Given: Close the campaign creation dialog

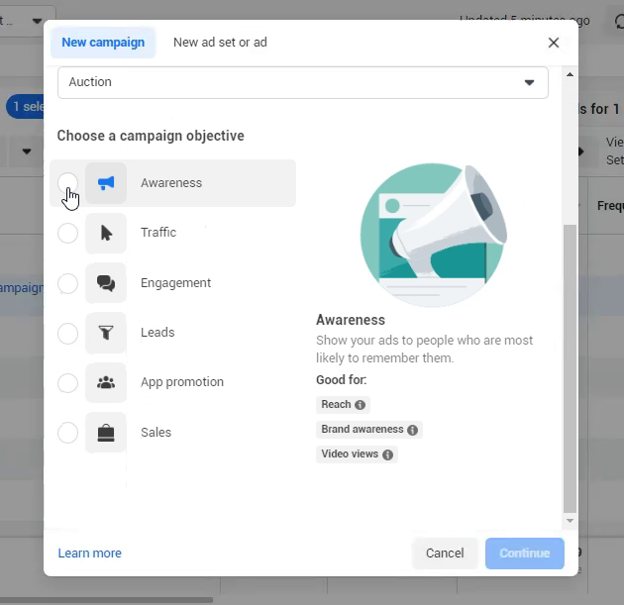Looking at the screenshot, I should pyautogui.click(x=554, y=43).
